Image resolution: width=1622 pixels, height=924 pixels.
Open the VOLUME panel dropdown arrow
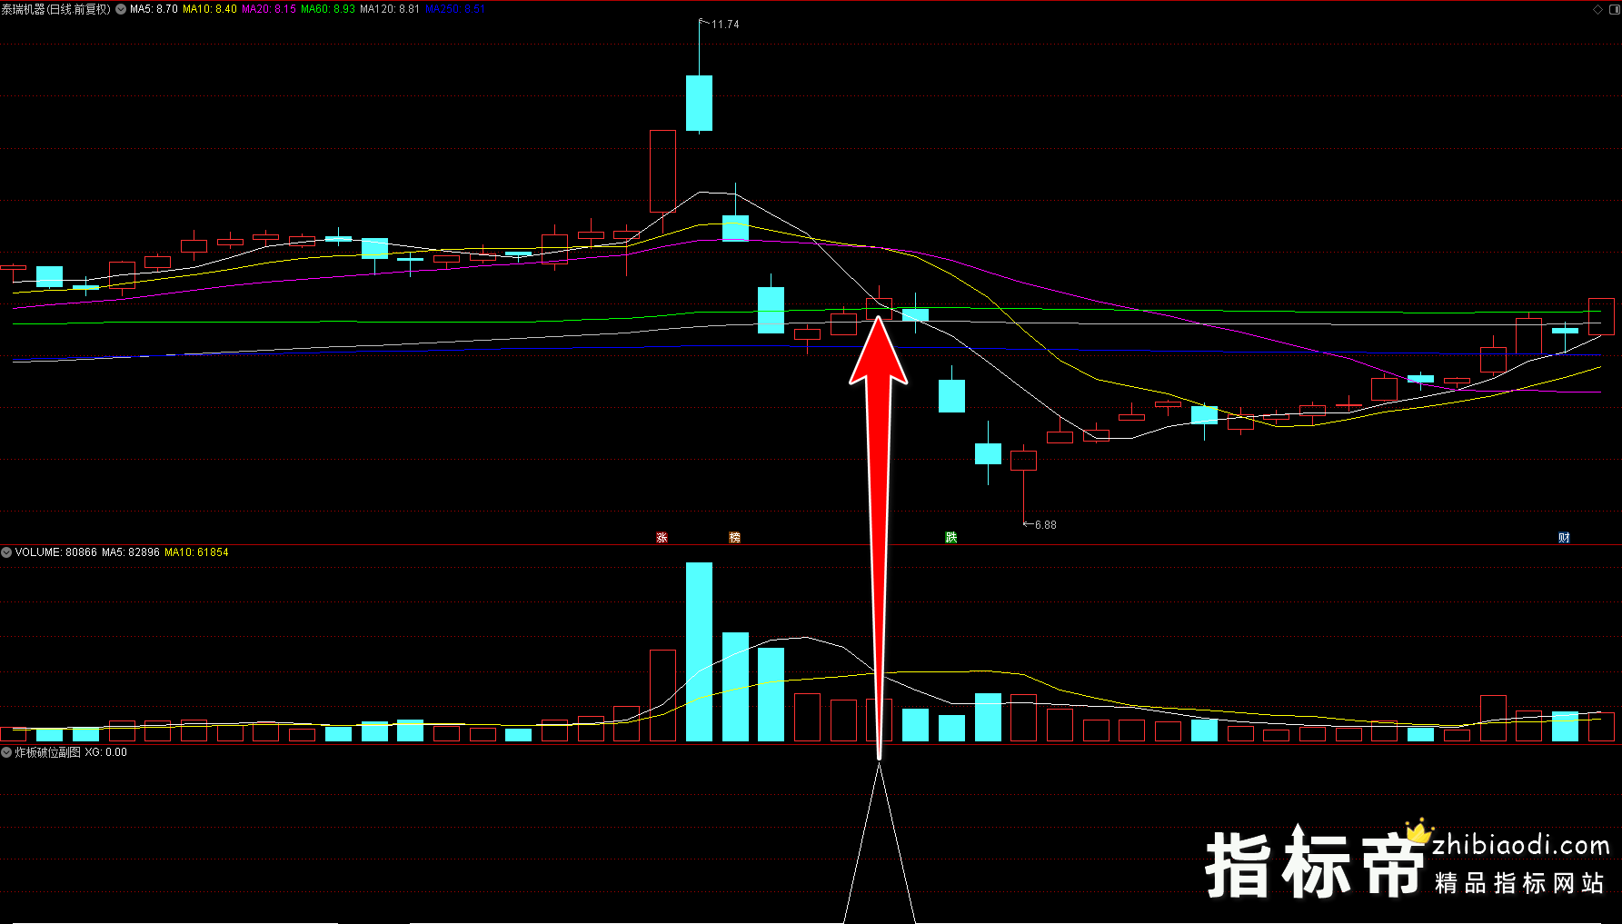point(6,552)
